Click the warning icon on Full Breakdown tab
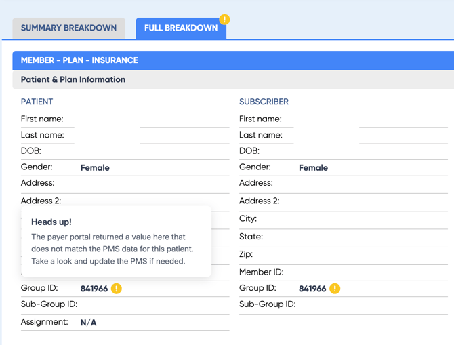This screenshot has height=345, width=454. pyautogui.click(x=224, y=20)
